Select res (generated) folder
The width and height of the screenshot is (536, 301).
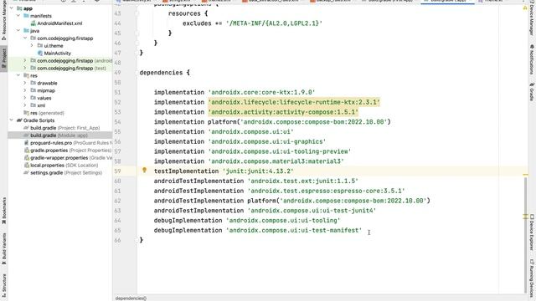47,113
